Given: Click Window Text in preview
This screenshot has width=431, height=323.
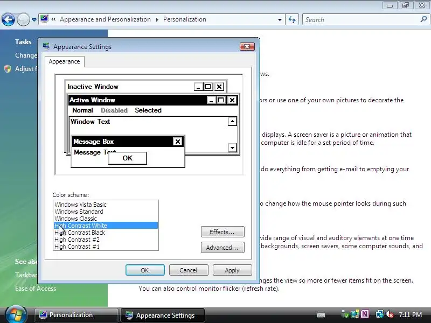Looking at the screenshot, I should click(x=90, y=122).
